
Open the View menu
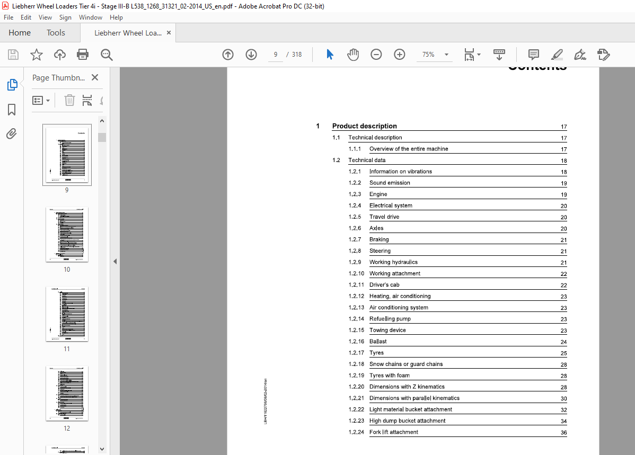(45, 17)
